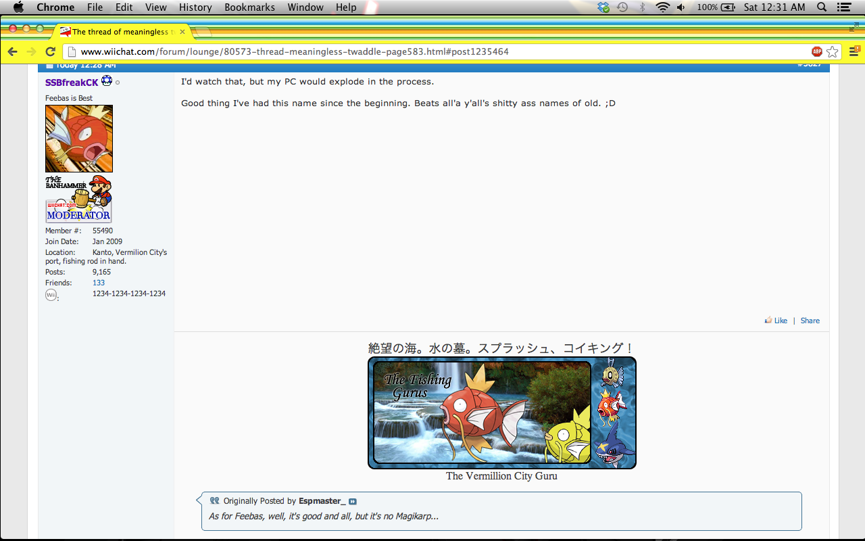Open Espmaster_'s name in the quote

pos(322,501)
